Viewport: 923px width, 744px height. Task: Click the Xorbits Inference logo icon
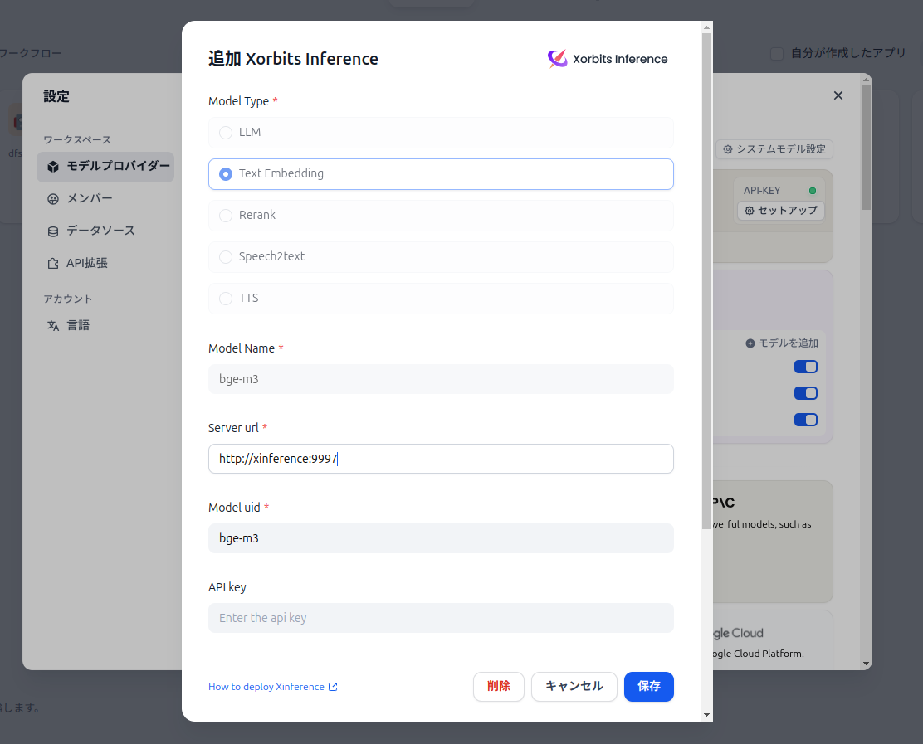[x=557, y=59]
